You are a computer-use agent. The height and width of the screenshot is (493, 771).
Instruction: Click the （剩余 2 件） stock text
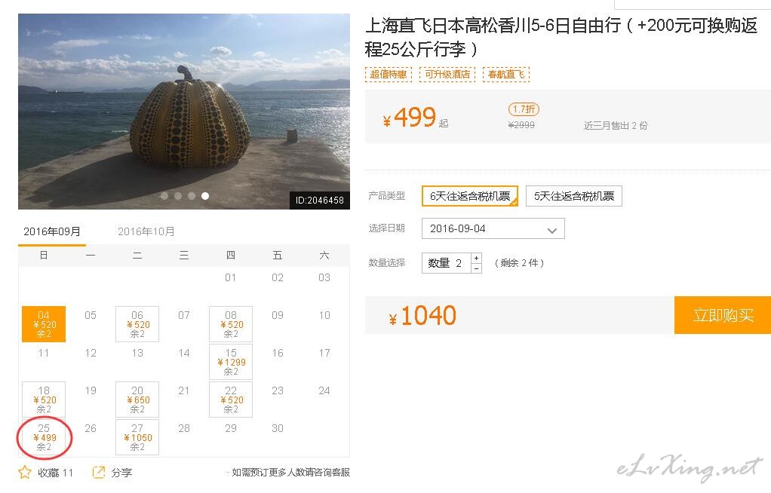coord(519,263)
